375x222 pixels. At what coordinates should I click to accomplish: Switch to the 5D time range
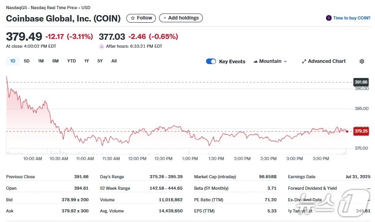pos(27,61)
